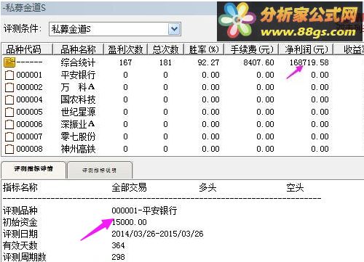Image resolution: width=364 pixels, height=262 pixels.
Task: Click stock code 000002
Action: tap(29, 87)
